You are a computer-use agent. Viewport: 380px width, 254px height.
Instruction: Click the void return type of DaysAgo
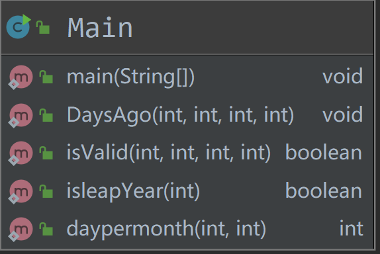(x=343, y=115)
